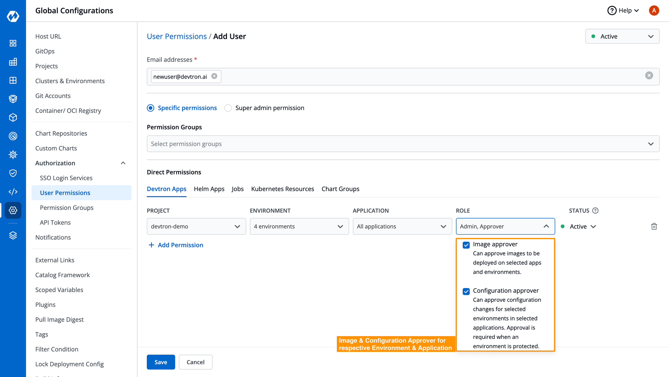
Task: Open Chart Repositories settings
Action: (61, 133)
